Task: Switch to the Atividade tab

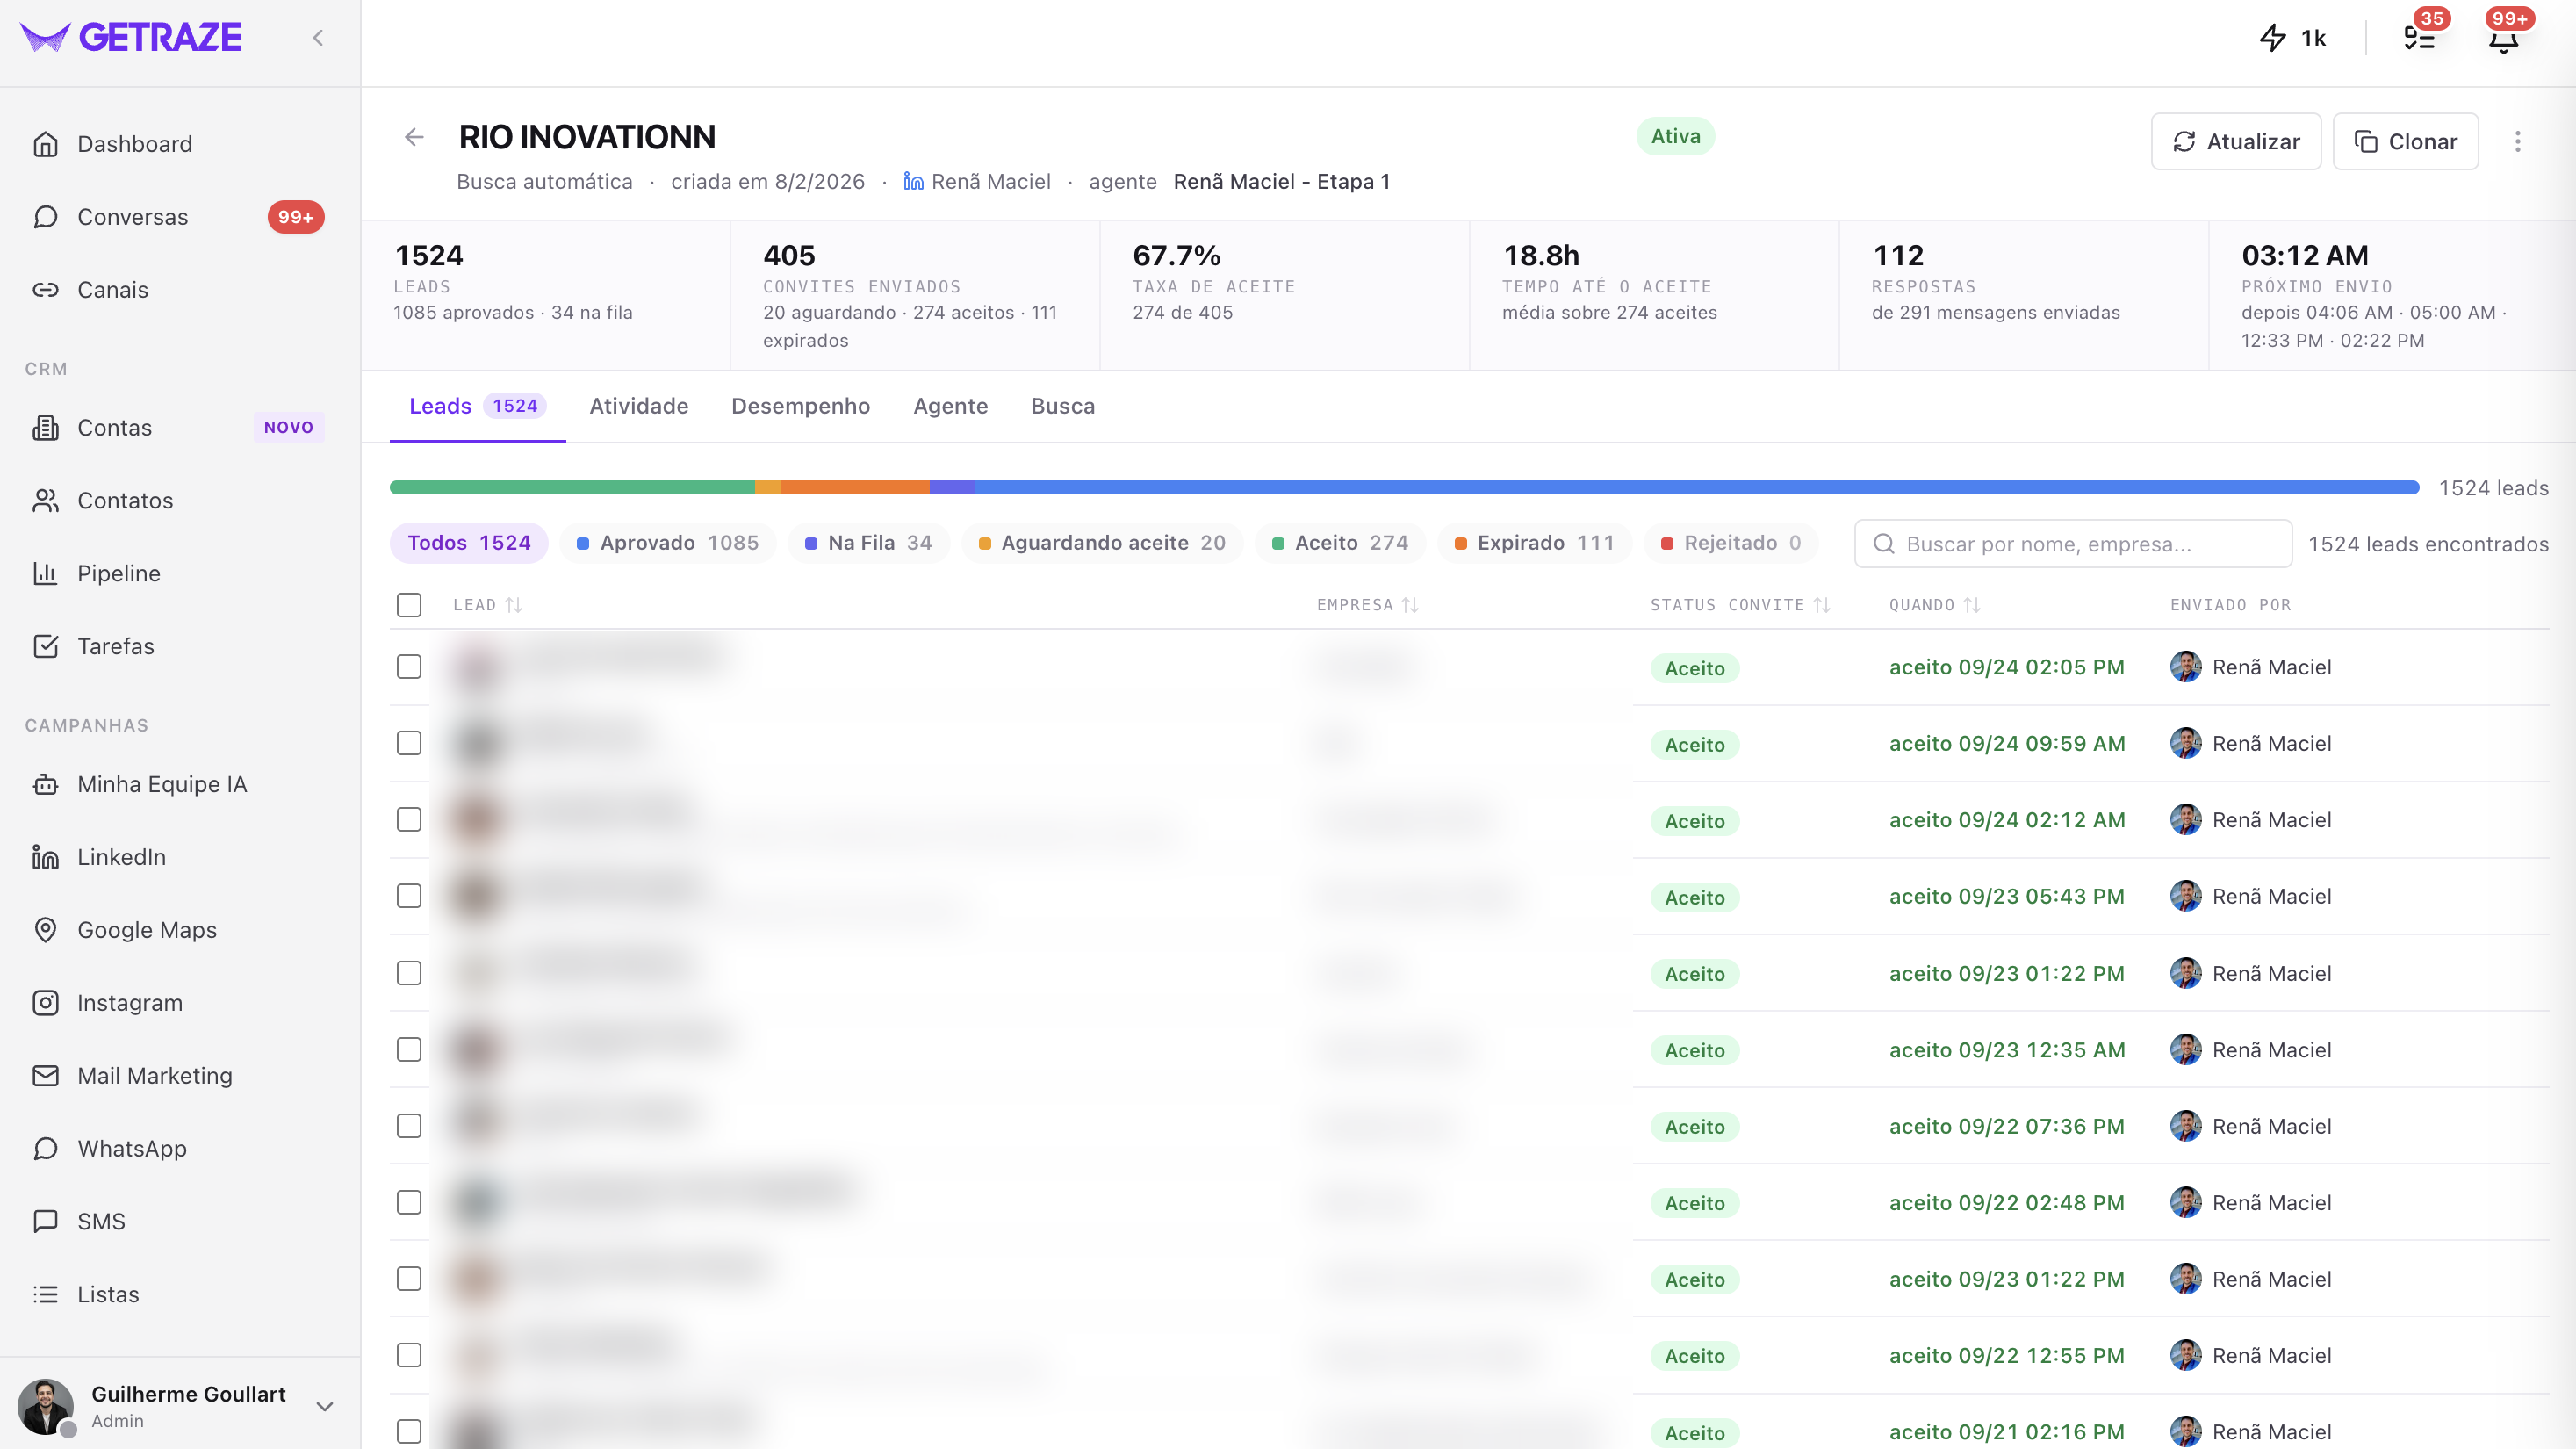Action: click(639, 406)
